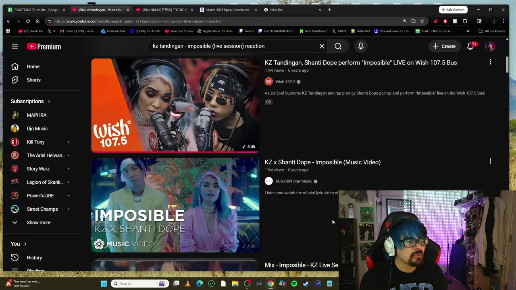Click the Windows Start button

[104, 284]
